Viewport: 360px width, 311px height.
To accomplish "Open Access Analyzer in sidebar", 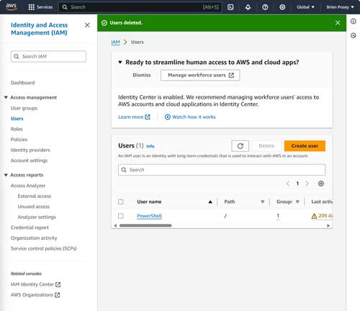I will pyautogui.click(x=28, y=186).
